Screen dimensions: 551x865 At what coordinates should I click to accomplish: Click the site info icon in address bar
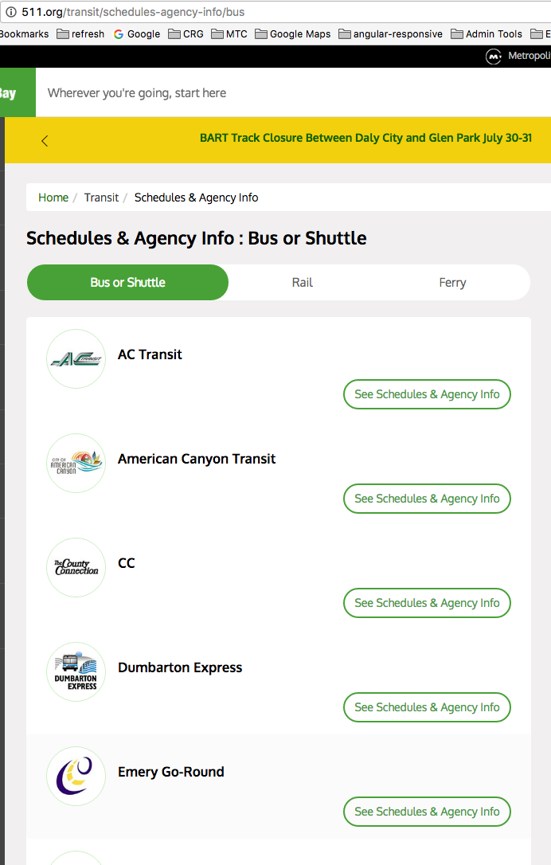point(11,12)
